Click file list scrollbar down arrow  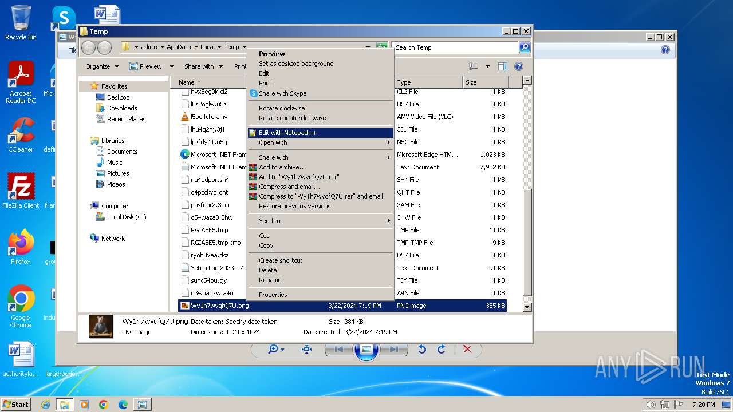tap(527, 307)
